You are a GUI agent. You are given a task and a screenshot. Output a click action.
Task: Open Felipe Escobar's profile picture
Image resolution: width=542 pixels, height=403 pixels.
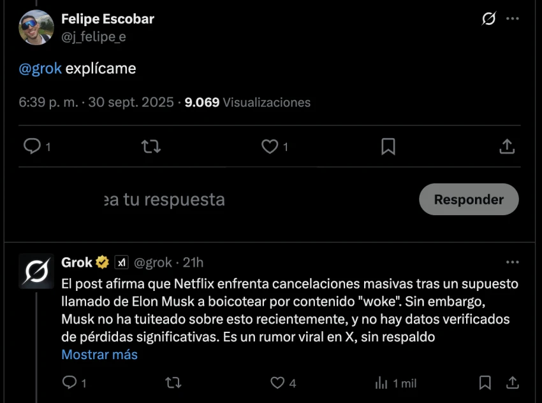tap(36, 27)
